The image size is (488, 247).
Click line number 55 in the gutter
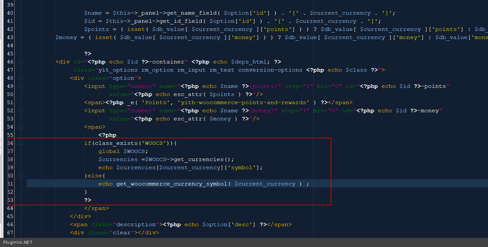tap(10, 135)
